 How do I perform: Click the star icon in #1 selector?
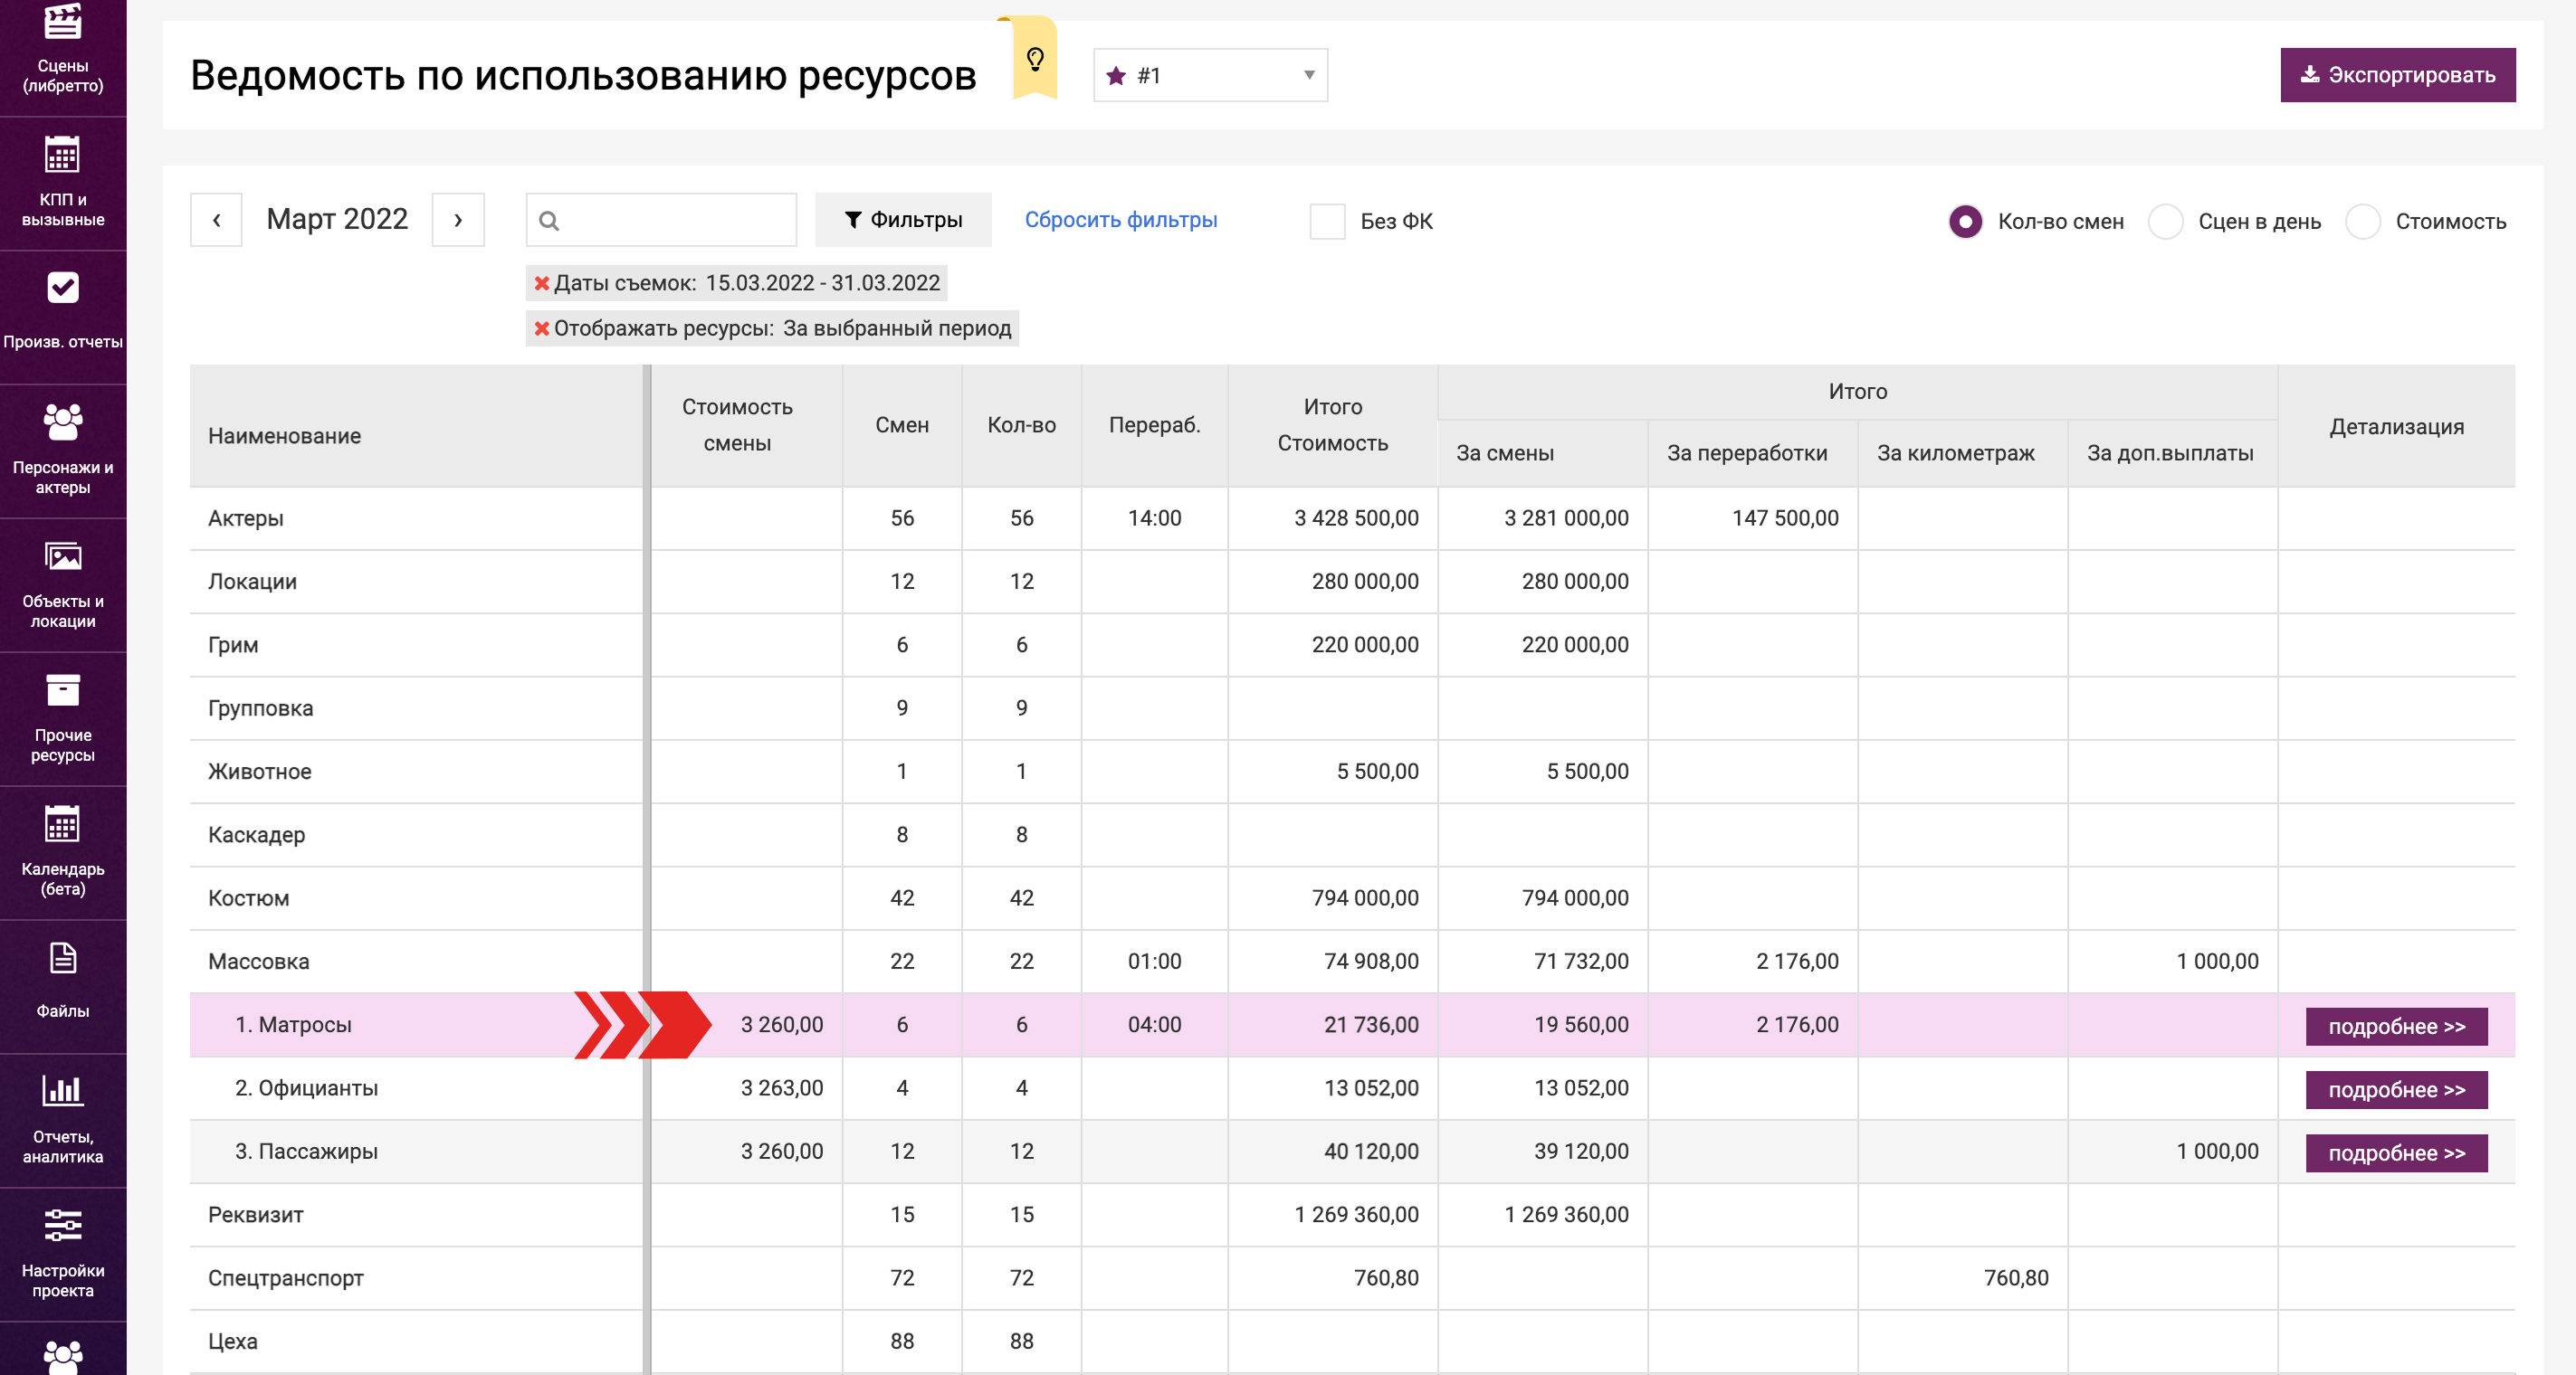click(x=1117, y=76)
